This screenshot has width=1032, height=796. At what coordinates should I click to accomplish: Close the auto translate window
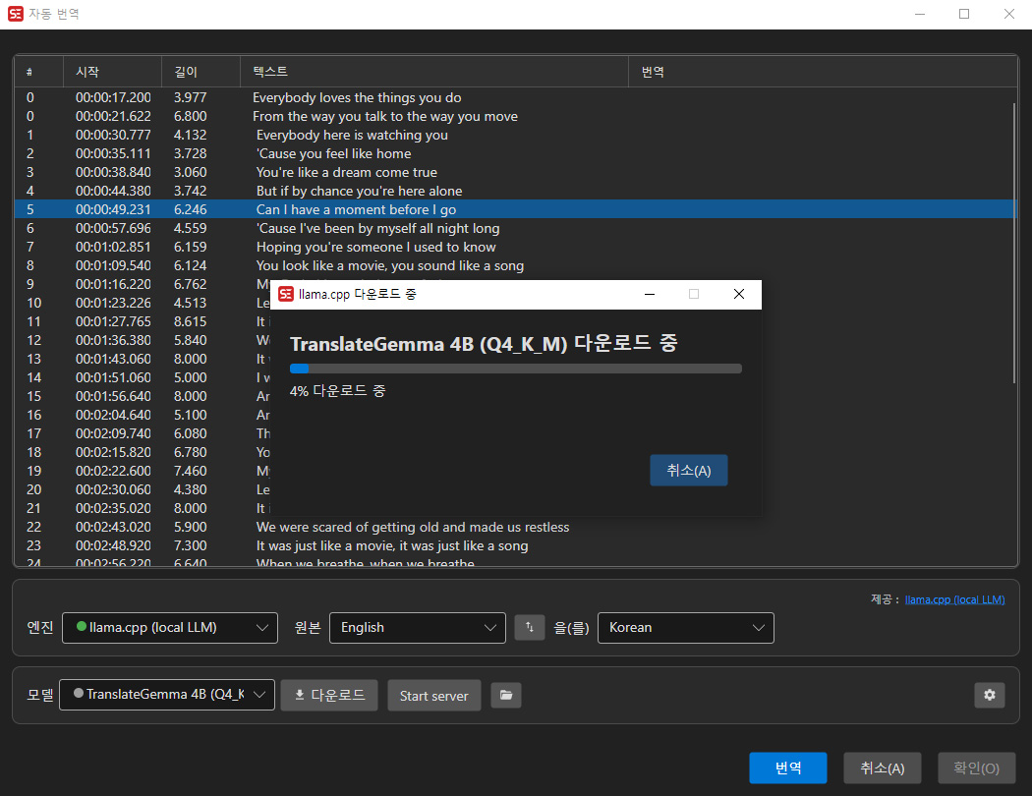[x=1009, y=14]
